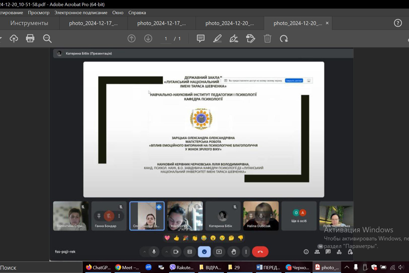Click the cloud upload icon
The image size is (409, 273).
pyautogui.click(x=14, y=39)
